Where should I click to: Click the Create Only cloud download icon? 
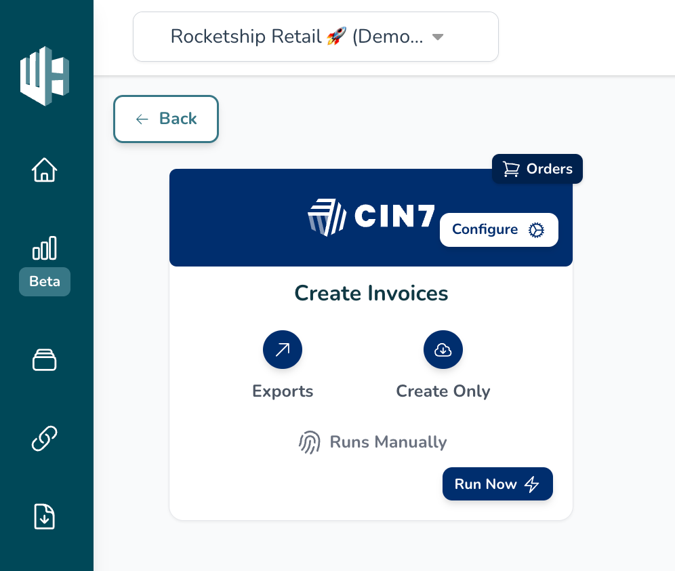[x=443, y=350]
